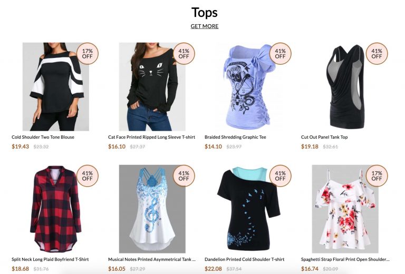Image resolution: width=405 pixels, height=274 pixels.
Task: Open the Spaghetti Strap Floral Print top image
Action: pos(345,209)
